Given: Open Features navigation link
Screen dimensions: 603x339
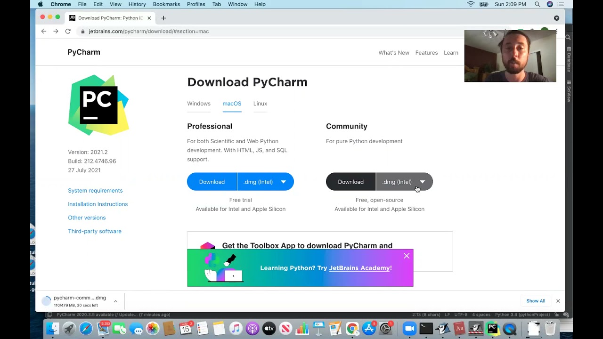Looking at the screenshot, I should click(426, 53).
